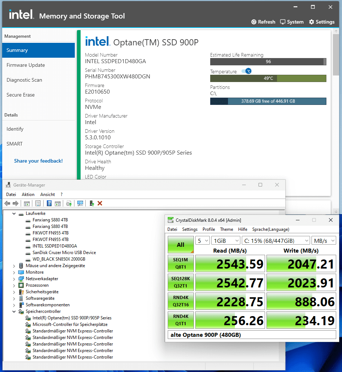Screen dimensions: 342x372
Task: Open SMART details in Intel sidebar
Action: click(x=38, y=144)
